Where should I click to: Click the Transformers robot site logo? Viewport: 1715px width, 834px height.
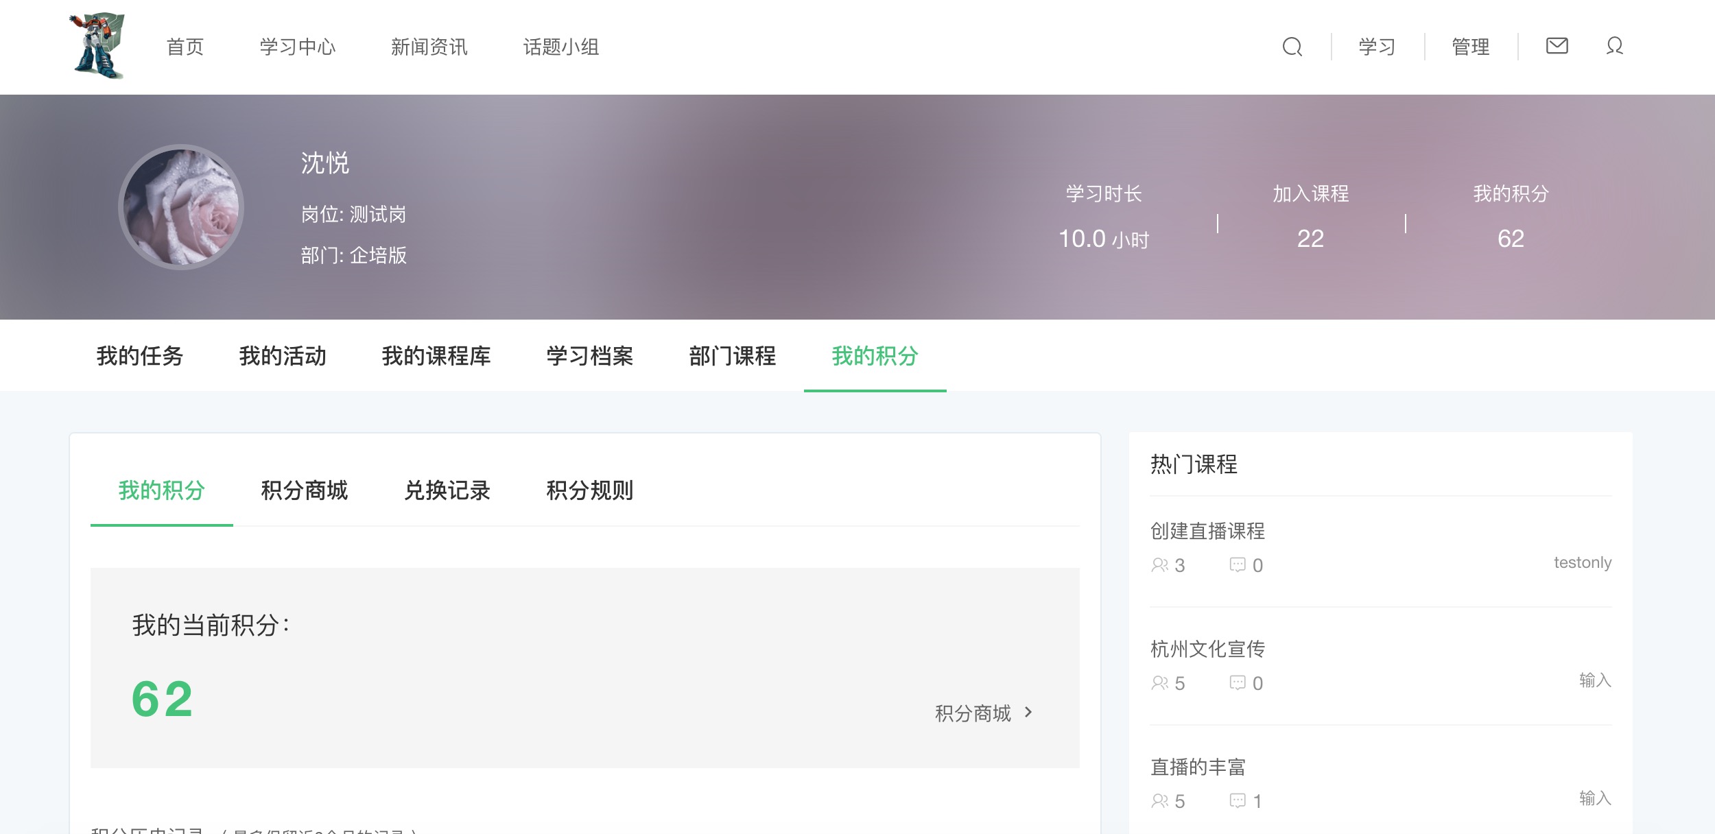pyautogui.click(x=98, y=46)
